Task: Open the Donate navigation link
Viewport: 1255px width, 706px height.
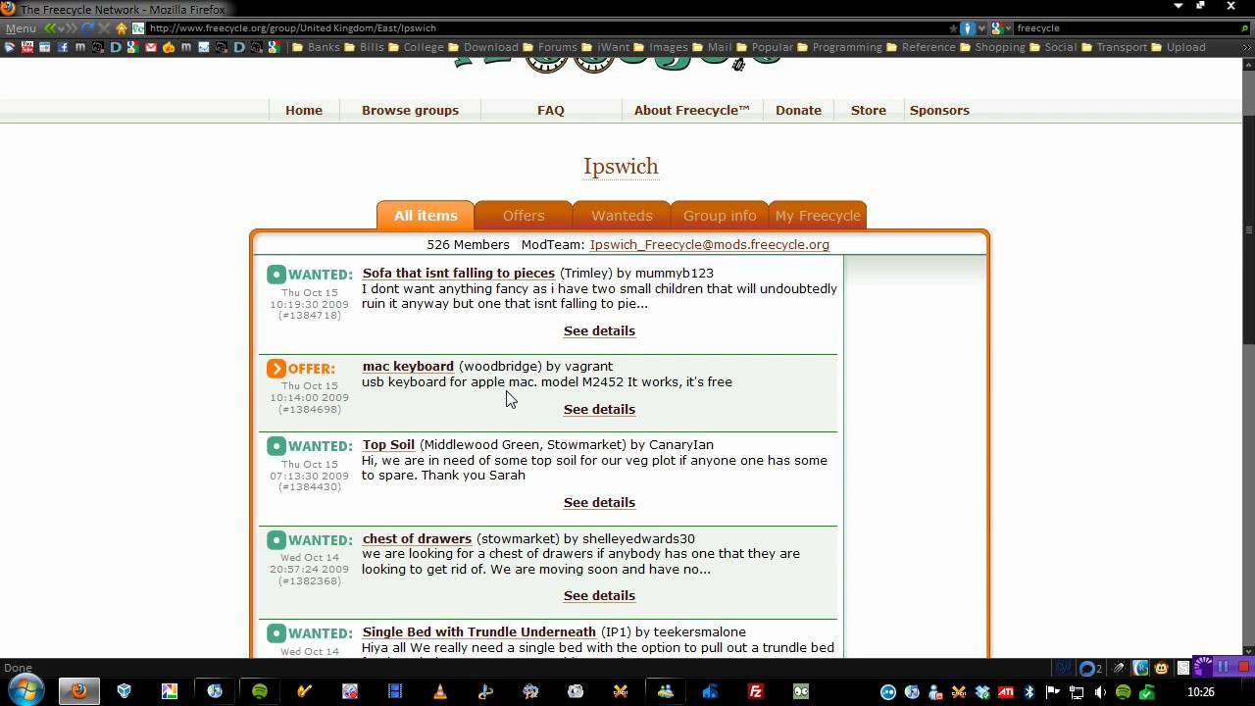Action: (x=798, y=110)
